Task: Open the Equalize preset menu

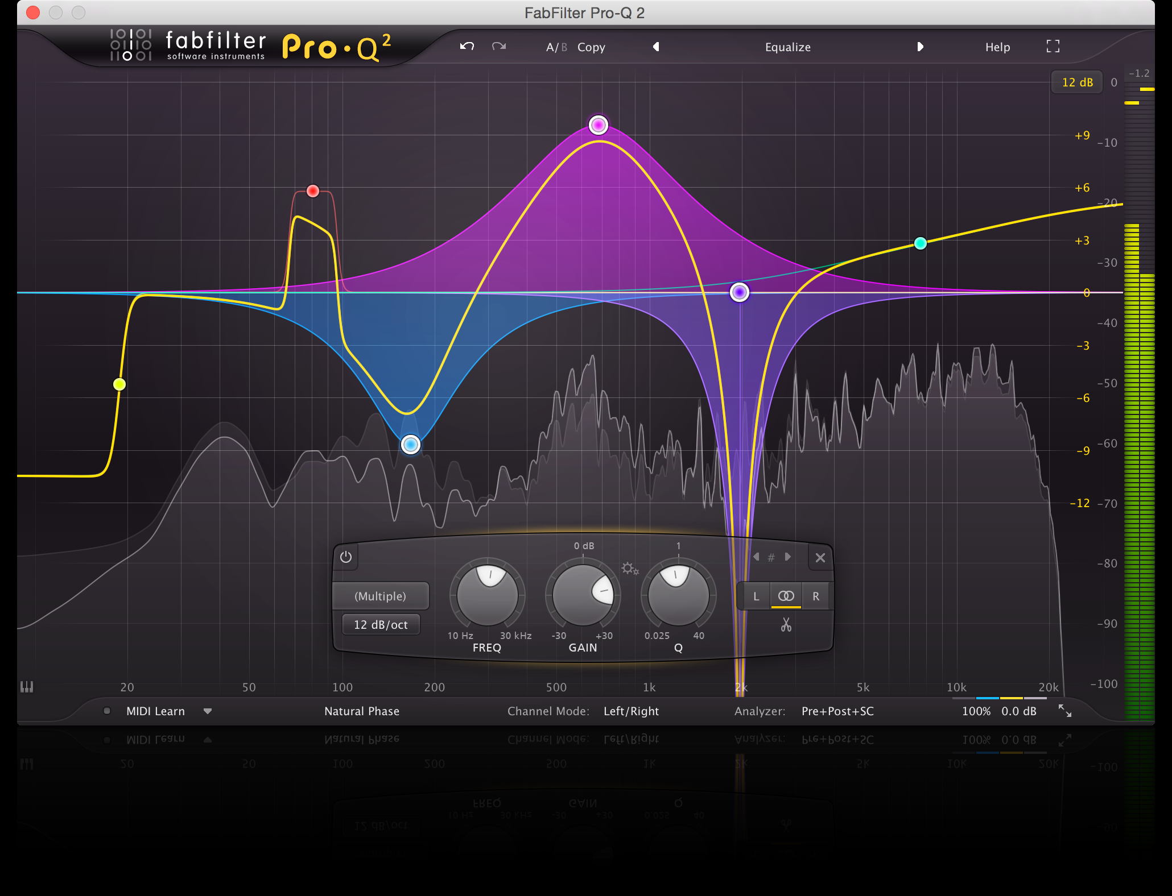Action: [788, 47]
